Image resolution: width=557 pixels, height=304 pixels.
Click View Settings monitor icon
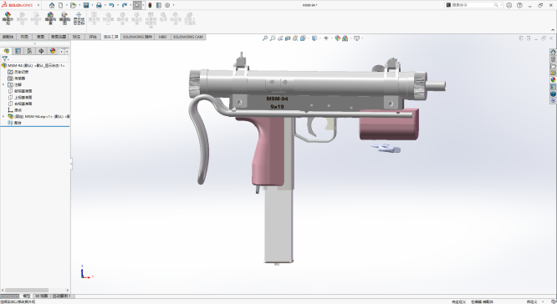tap(356, 38)
